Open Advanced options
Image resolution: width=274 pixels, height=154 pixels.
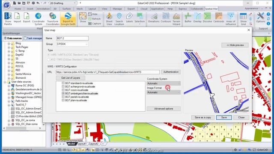click(164, 109)
